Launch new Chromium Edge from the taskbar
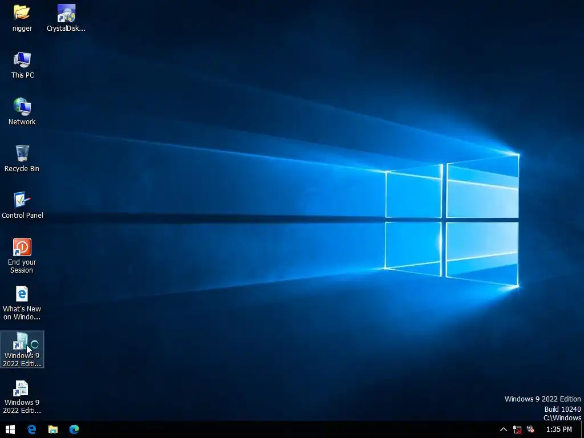The image size is (584, 438). pyautogui.click(x=74, y=429)
